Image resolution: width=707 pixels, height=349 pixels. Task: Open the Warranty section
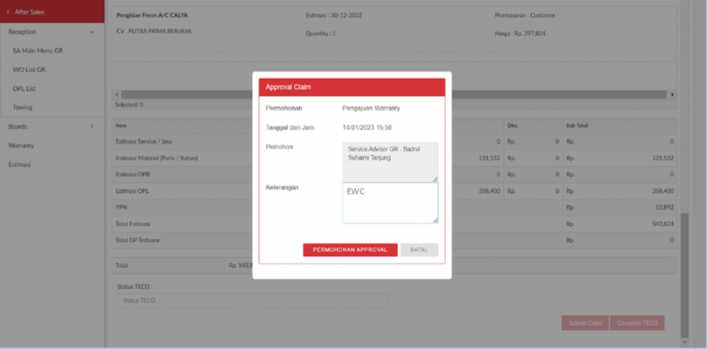(21, 146)
